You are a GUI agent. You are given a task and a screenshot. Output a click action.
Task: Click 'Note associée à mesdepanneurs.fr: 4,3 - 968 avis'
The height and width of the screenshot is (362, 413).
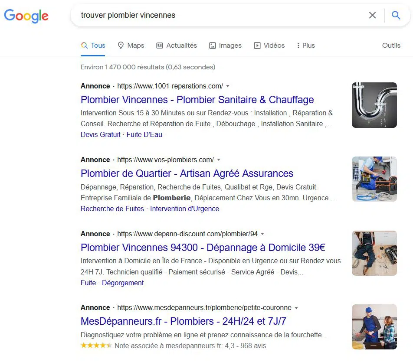(190, 346)
